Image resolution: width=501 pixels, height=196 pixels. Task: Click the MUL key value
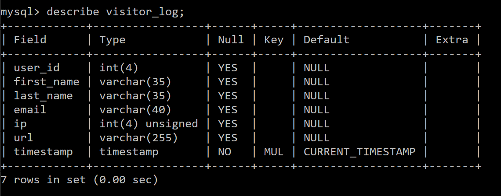pos(273,152)
